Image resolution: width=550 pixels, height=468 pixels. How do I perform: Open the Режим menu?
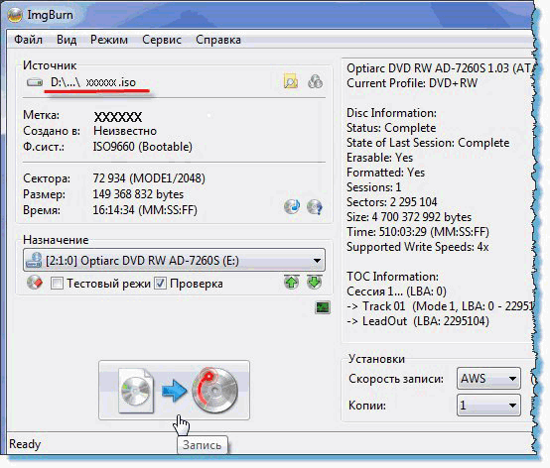[x=109, y=40]
